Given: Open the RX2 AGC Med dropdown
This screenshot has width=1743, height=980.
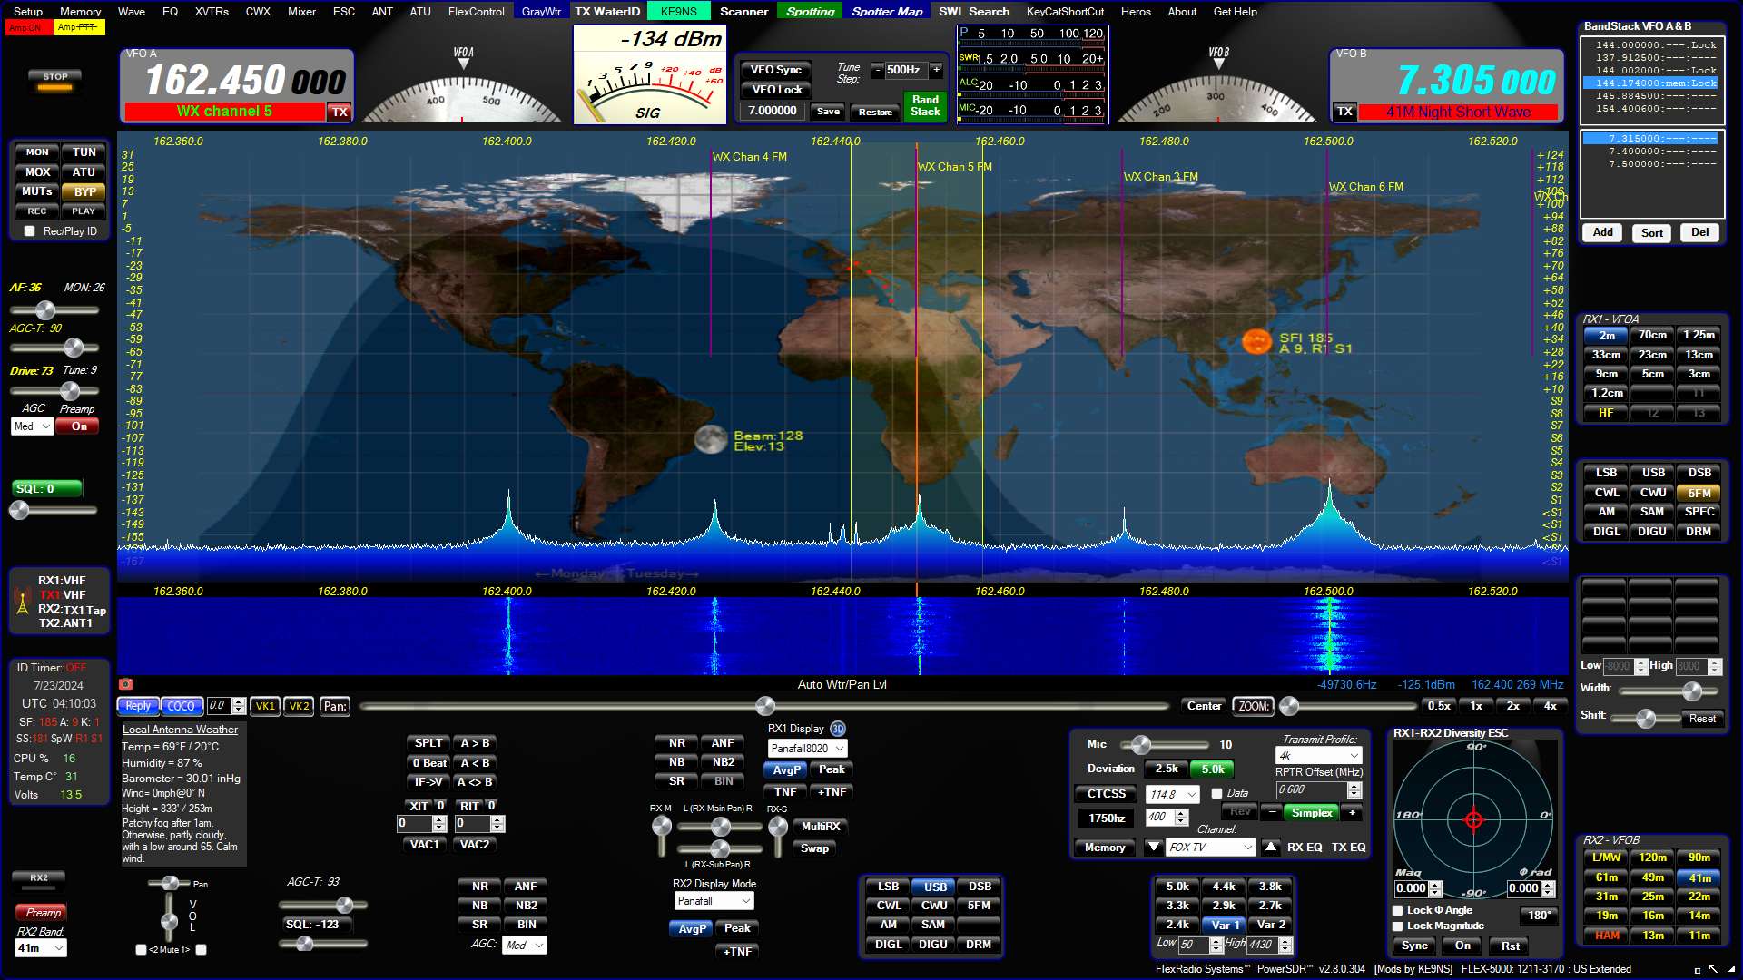Looking at the screenshot, I should click(x=525, y=945).
